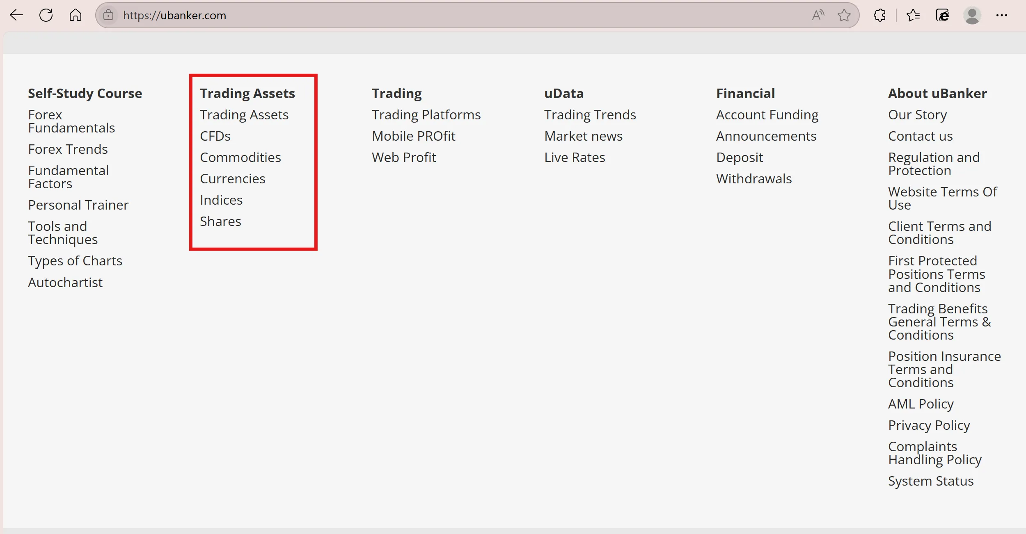Screen dimensions: 1026x534
Task: Go to Mobile PROfit page
Action: [414, 136]
